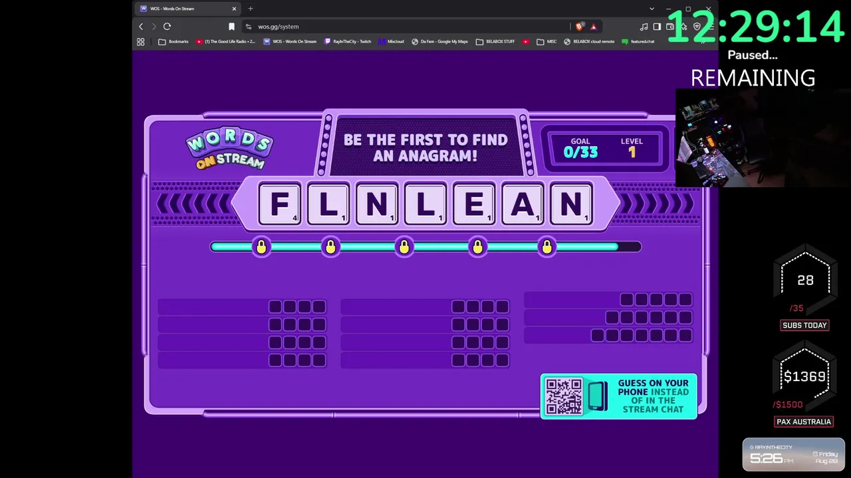Image resolution: width=851 pixels, height=478 pixels.
Task: Open the WOS - Words On Stream bookmark
Action: coord(290,42)
